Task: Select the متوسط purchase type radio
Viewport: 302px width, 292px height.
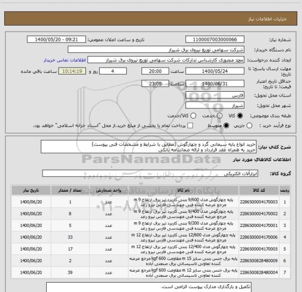Action: (226, 126)
